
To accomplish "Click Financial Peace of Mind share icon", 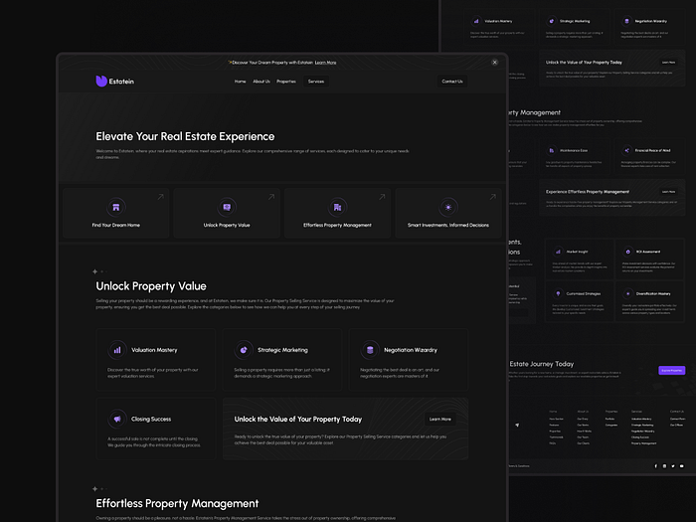I will (626, 150).
